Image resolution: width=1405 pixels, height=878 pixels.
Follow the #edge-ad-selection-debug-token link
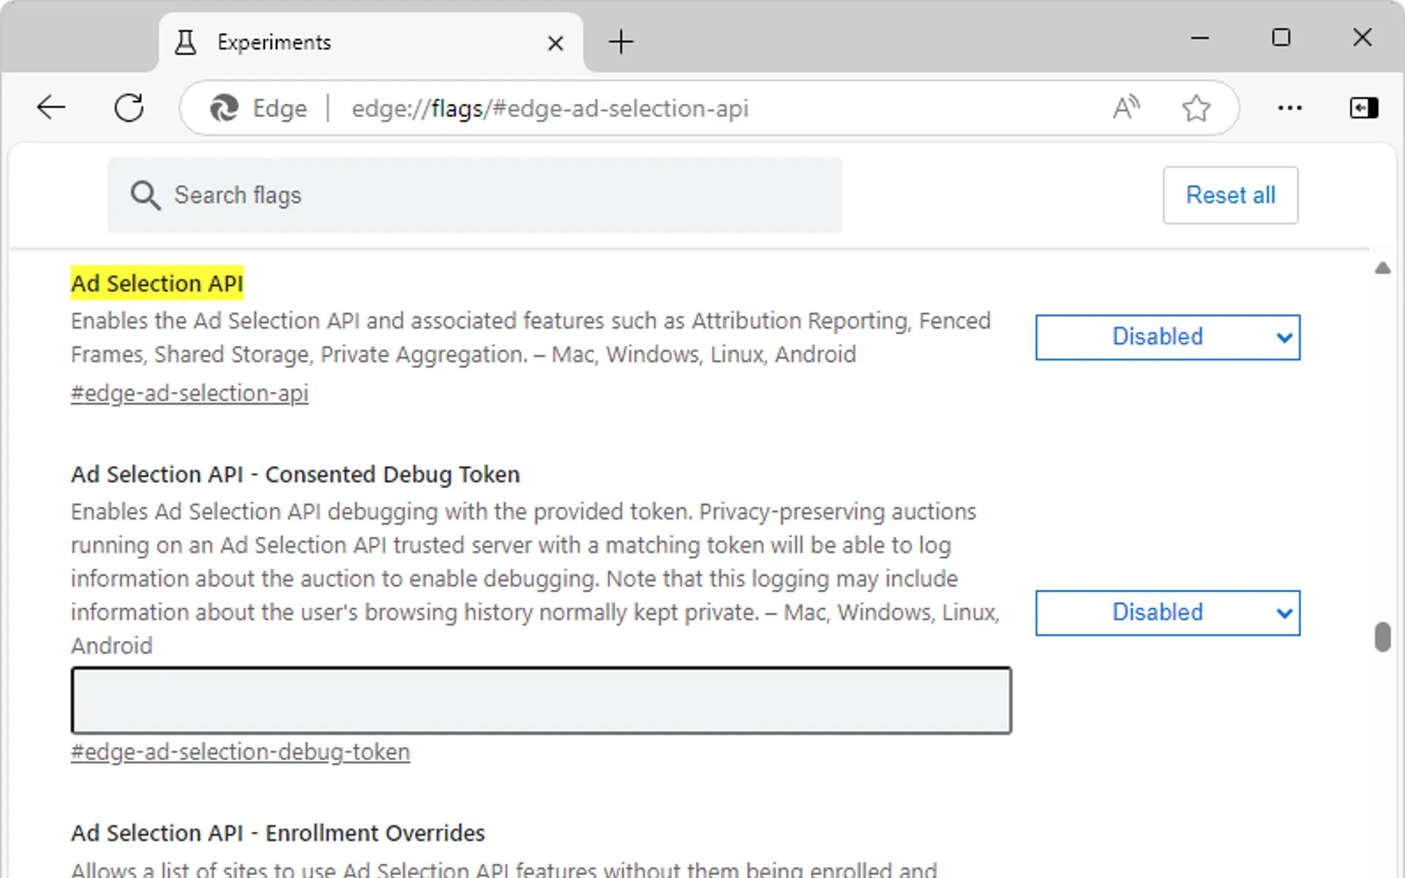point(240,751)
